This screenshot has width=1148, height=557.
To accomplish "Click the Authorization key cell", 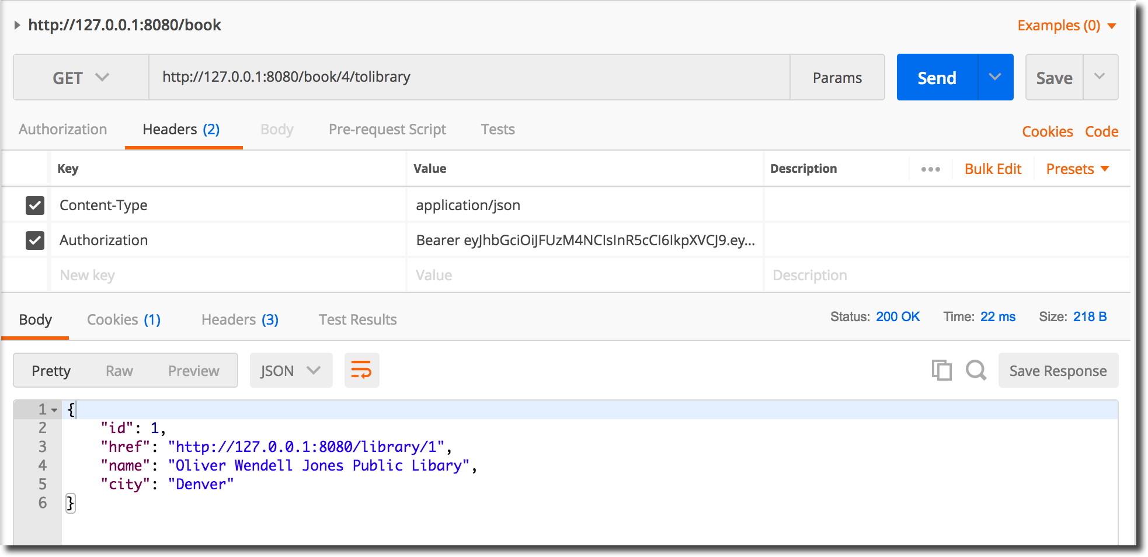I will click(228, 240).
